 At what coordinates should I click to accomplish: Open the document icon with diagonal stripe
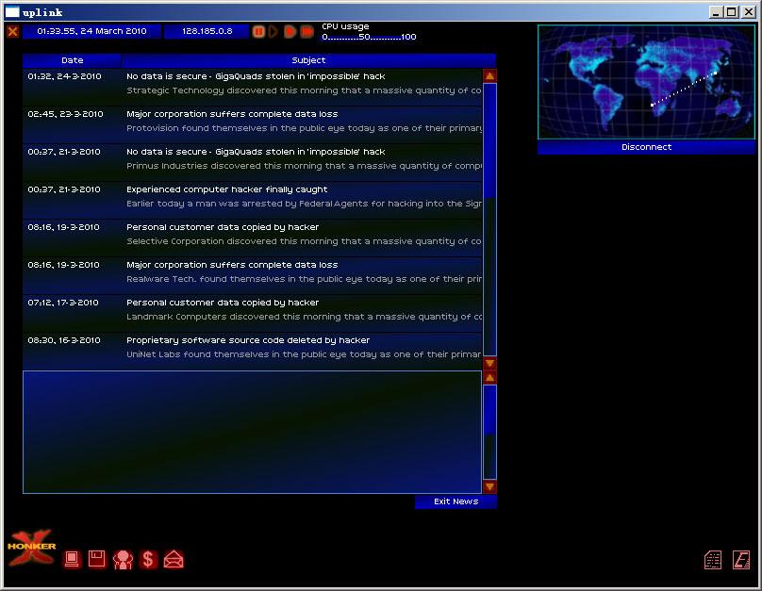pos(741,560)
